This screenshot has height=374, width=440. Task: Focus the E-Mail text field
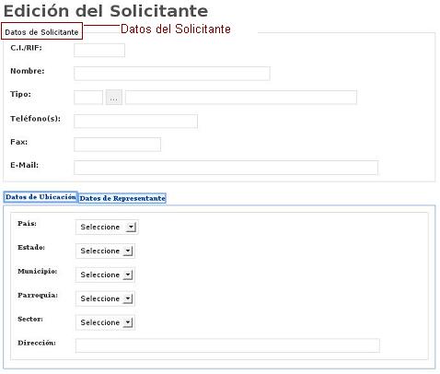point(226,168)
